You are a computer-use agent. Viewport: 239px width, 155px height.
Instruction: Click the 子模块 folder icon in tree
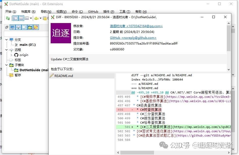(11, 65)
